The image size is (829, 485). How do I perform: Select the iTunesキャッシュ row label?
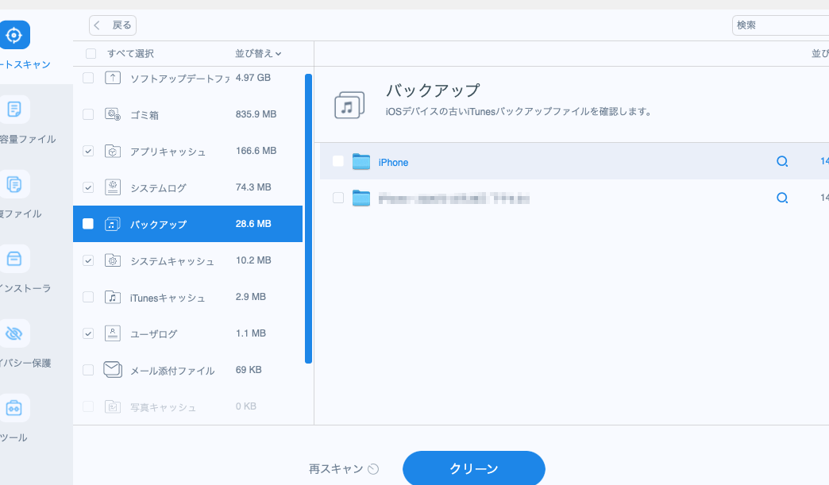pos(168,298)
